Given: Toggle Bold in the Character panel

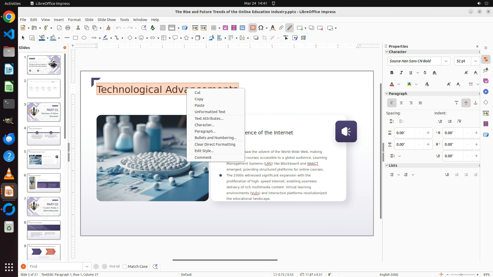Looking at the screenshot, I should coord(392,73).
